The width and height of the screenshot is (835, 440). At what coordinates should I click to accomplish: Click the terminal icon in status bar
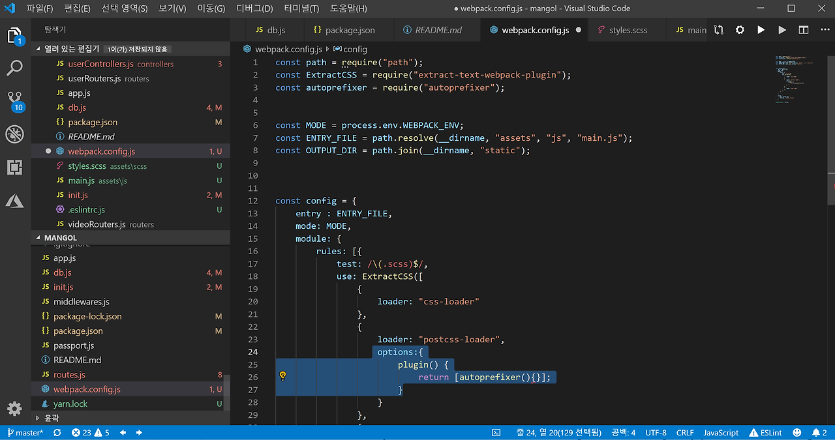[496, 433]
